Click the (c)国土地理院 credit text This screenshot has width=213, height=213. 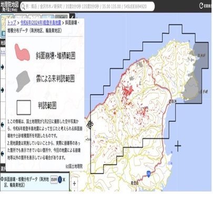(74, 166)
